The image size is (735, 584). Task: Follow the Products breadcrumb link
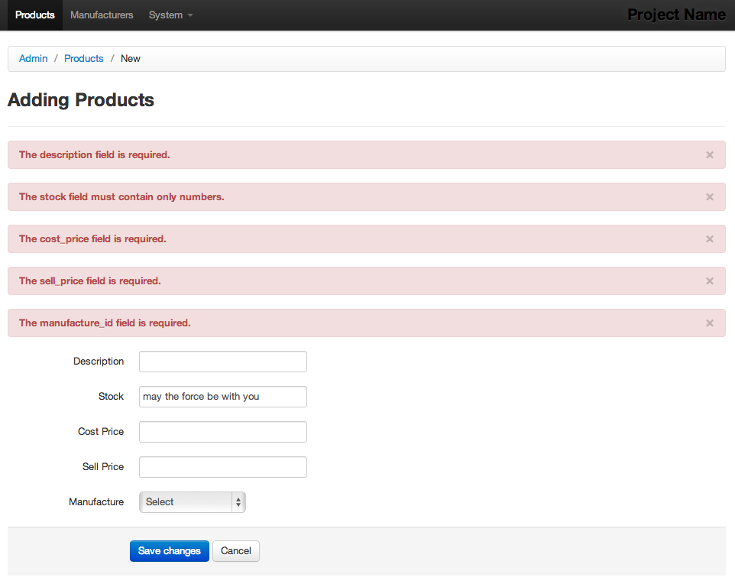(84, 59)
